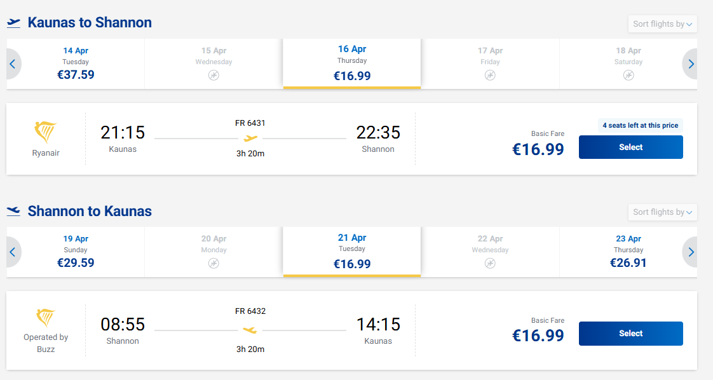713x380 pixels.
Task: Click the yellow plane icon on flight FR 6431
Action: tap(251, 138)
